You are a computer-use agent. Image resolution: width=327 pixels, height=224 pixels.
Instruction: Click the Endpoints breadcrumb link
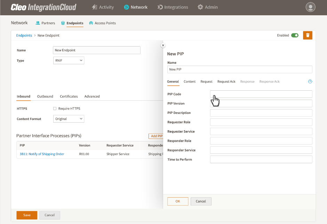24,35
